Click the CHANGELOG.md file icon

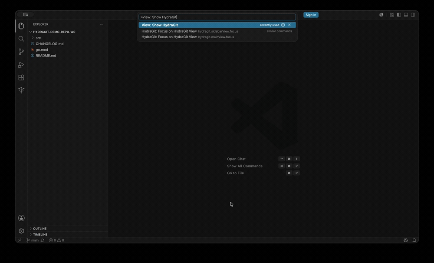33,44
